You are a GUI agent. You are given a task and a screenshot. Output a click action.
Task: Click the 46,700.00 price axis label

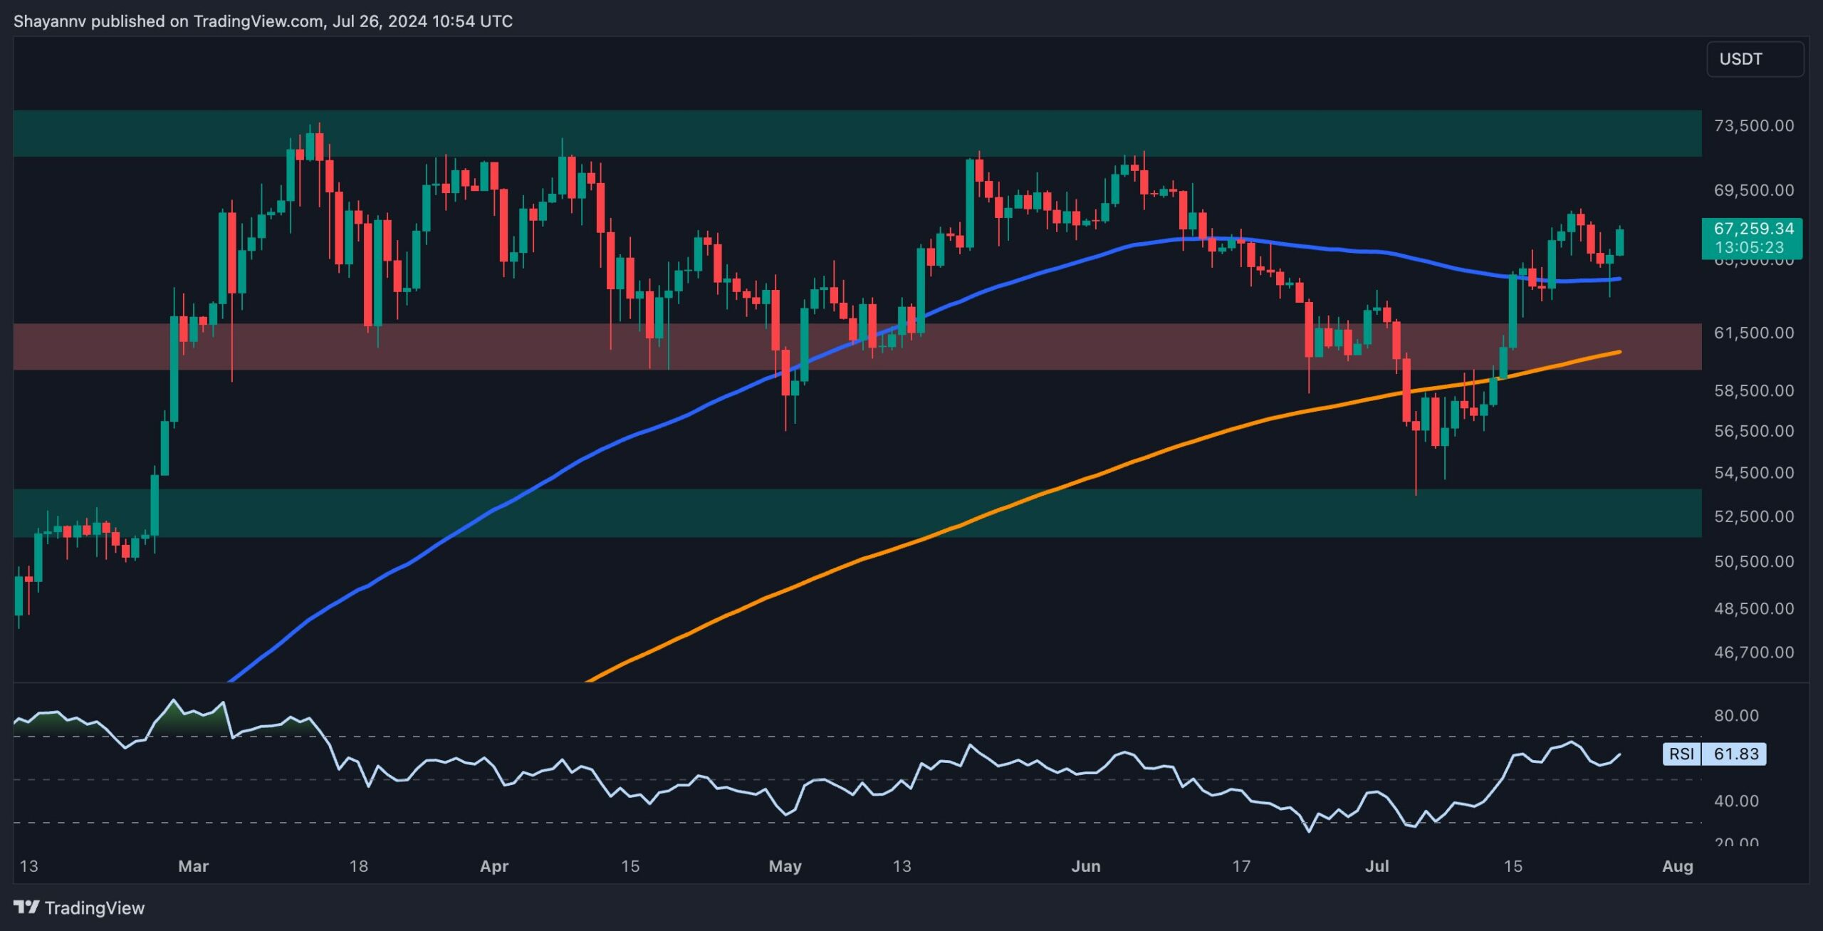pyautogui.click(x=1754, y=652)
